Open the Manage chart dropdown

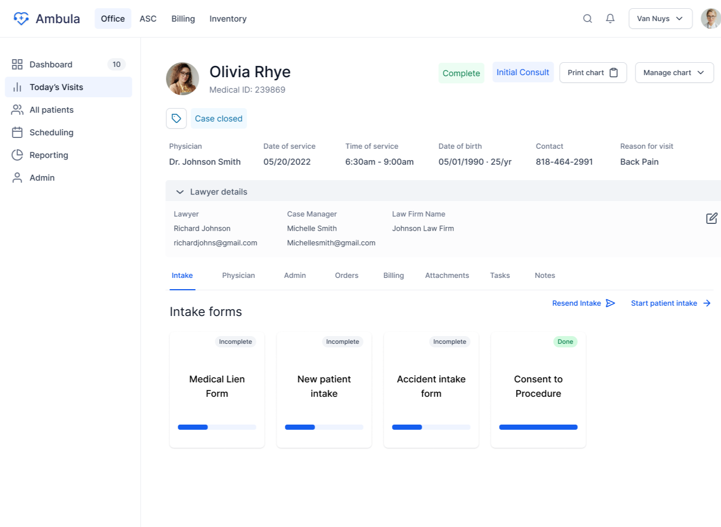[674, 73]
